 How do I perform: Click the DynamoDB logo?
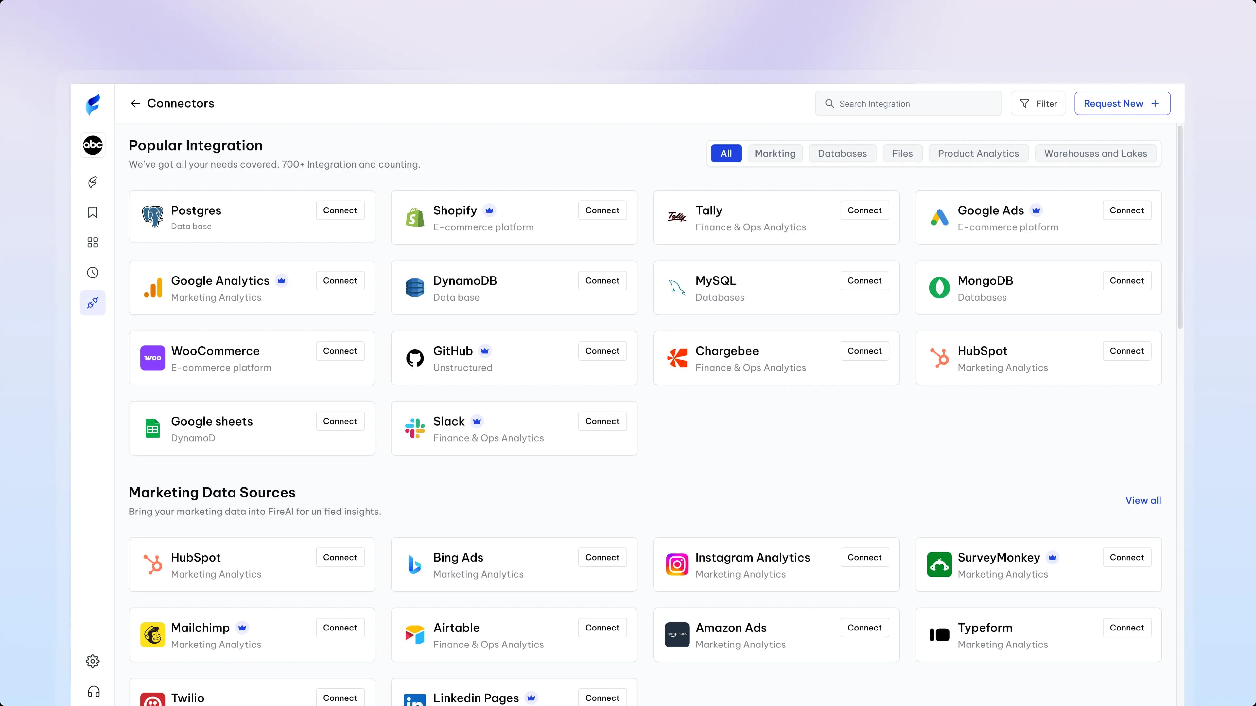click(415, 288)
